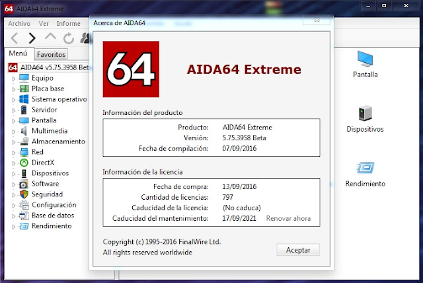Click the Back arrow in the toolbar
The image size is (423, 283).
point(15,38)
